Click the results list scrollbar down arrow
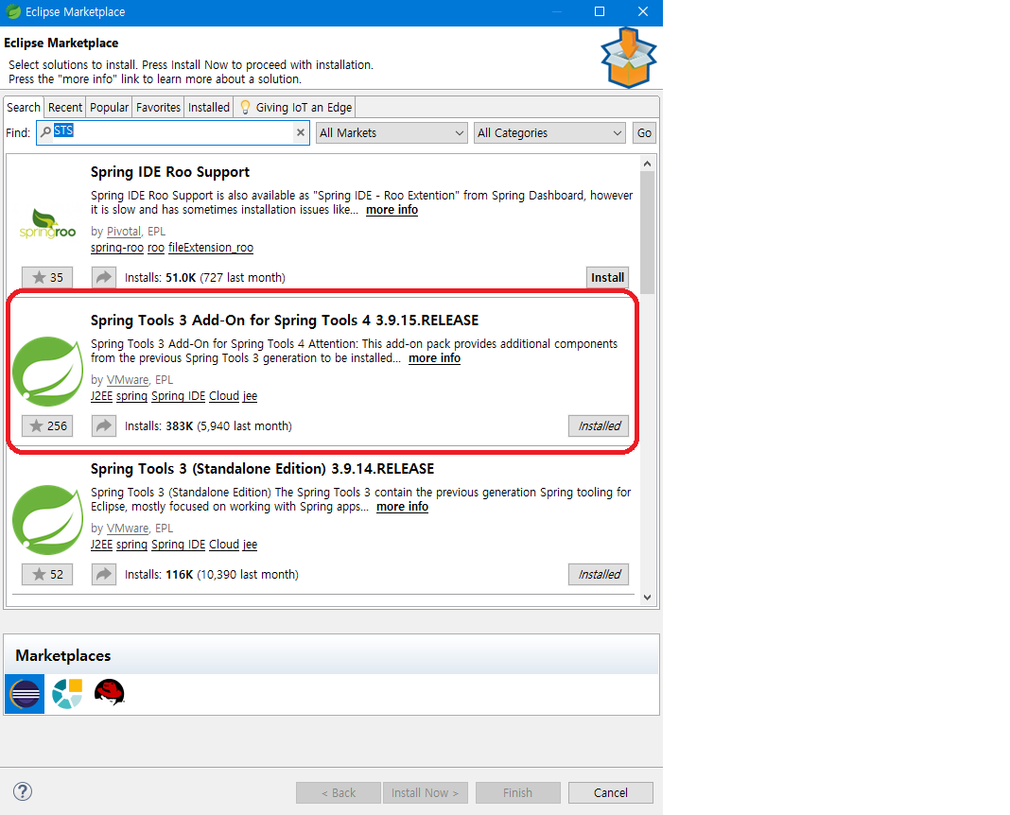The image size is (1010, 815). pos(648,598)
